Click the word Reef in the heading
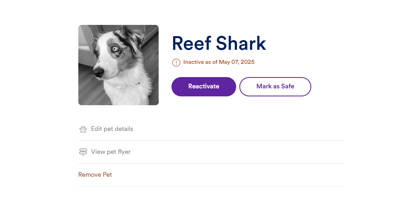 point(192,43)
